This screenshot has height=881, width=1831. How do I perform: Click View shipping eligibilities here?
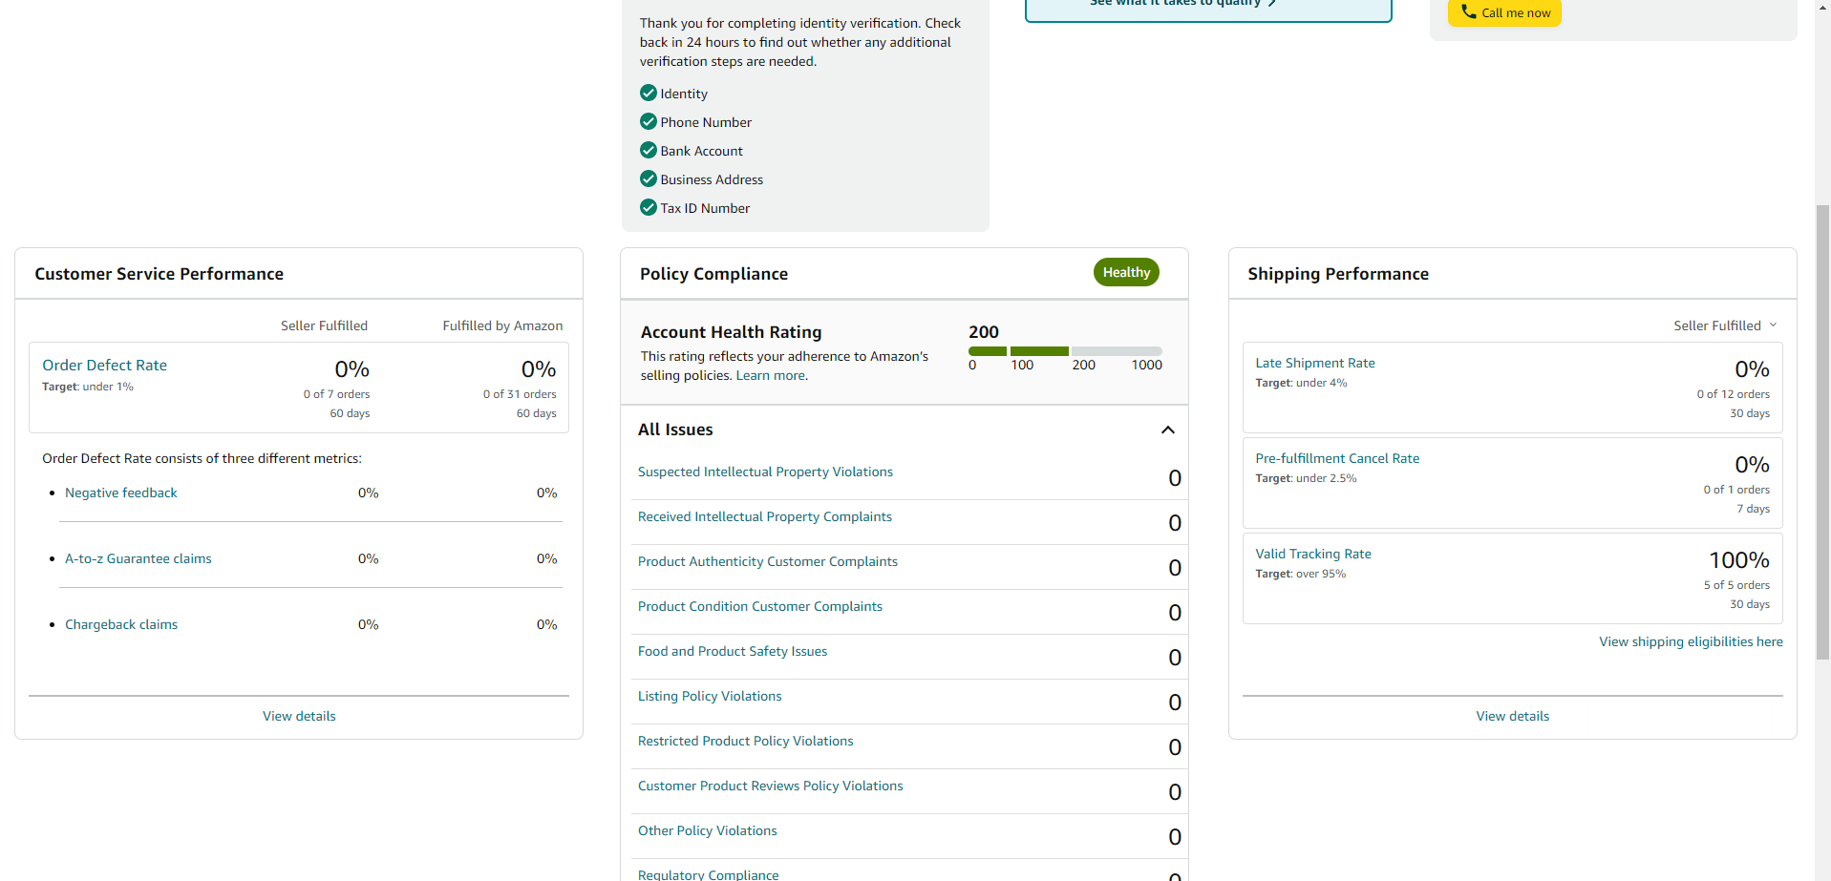pos(1691,641)
